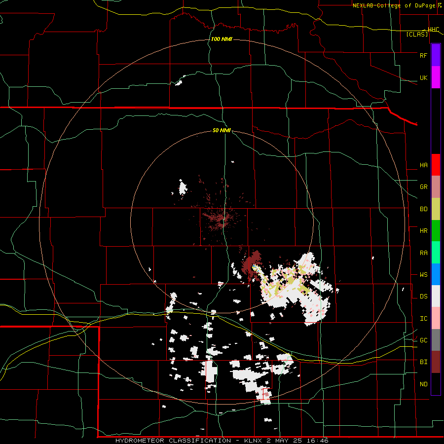Click the BI legend label
The height and width of the screenshot is (444, 444).
tap(423, 362)
